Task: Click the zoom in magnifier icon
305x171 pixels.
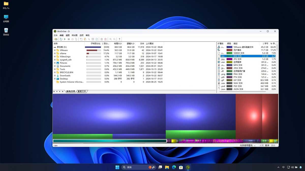Action: coord(111,39)
